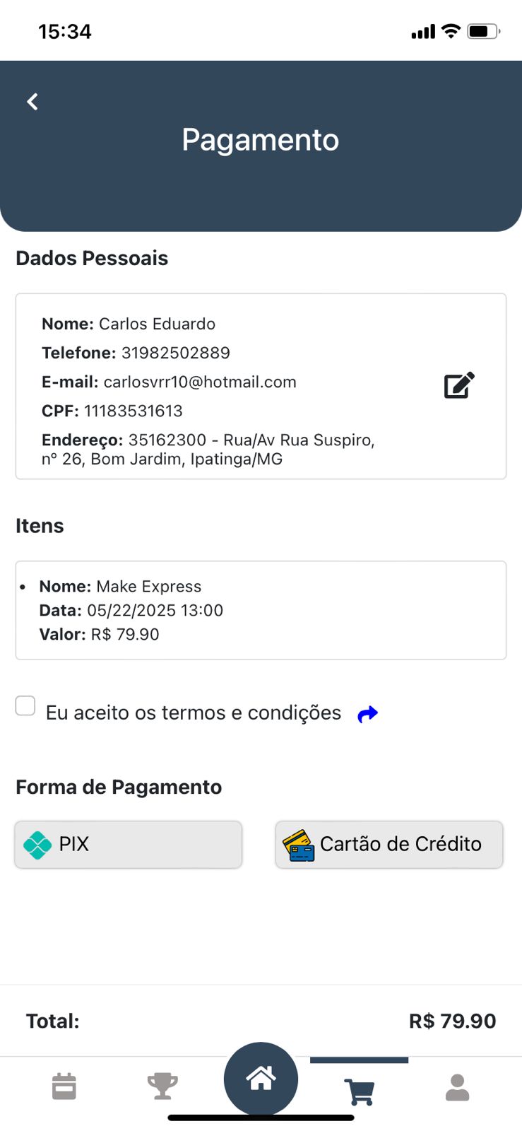Go back using the header chevron
Viewport: 522px width, 1131px height.
point(32,102)
